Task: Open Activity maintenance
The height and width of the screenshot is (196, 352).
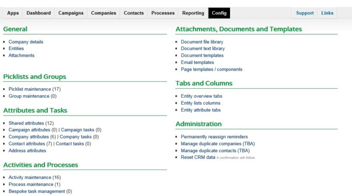Action: pos(30,177)
